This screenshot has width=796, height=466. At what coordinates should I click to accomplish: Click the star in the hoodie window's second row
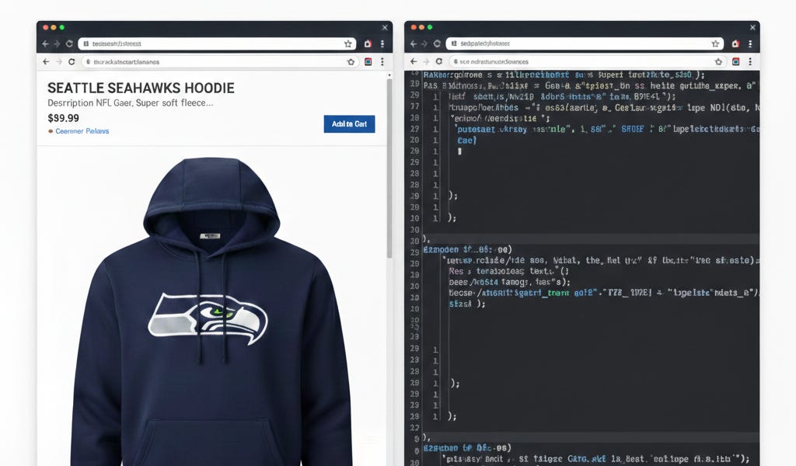pyautogui.click(x=351, y=62)
